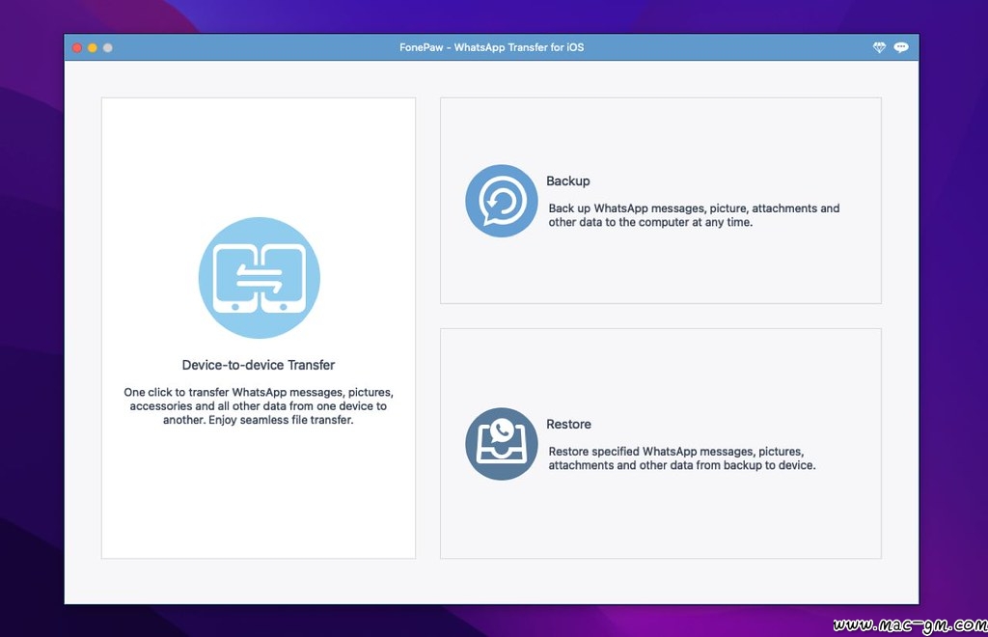
Task: Open the Backup heading
Action: pyautogui.click(x=567, y=180)
